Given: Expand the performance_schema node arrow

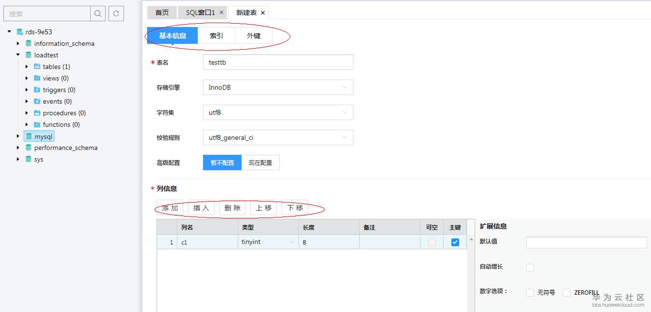Looking at the screenshot, I should [x=18, y=148].
